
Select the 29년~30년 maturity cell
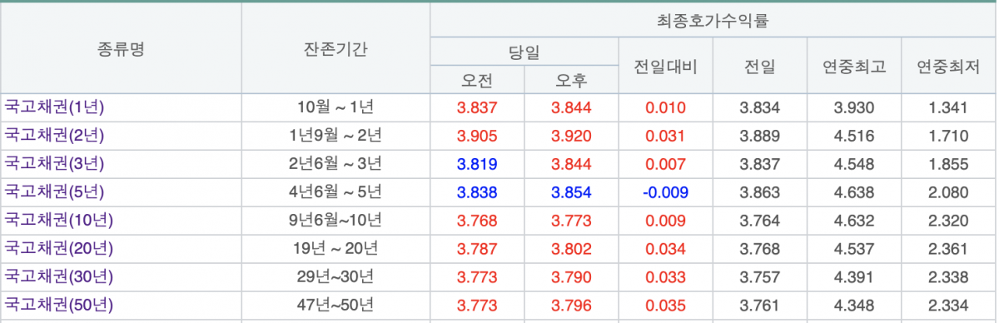point(335,276)
